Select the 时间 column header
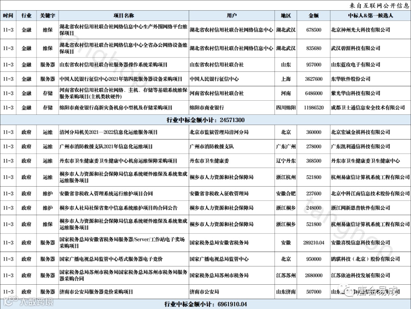Image resolution: width=411 pixels, height=309 pixels. pyautogui.click(x=8, y=16)
